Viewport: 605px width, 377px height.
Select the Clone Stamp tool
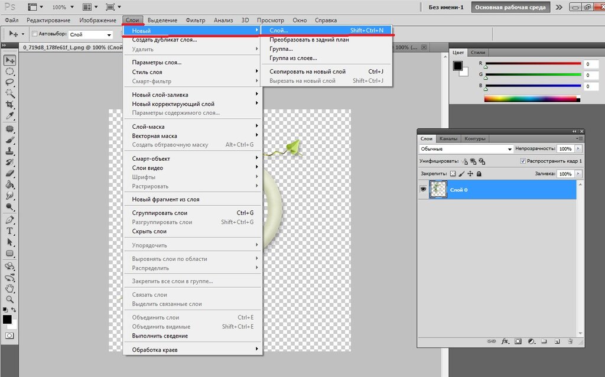(x=9, y=151)
